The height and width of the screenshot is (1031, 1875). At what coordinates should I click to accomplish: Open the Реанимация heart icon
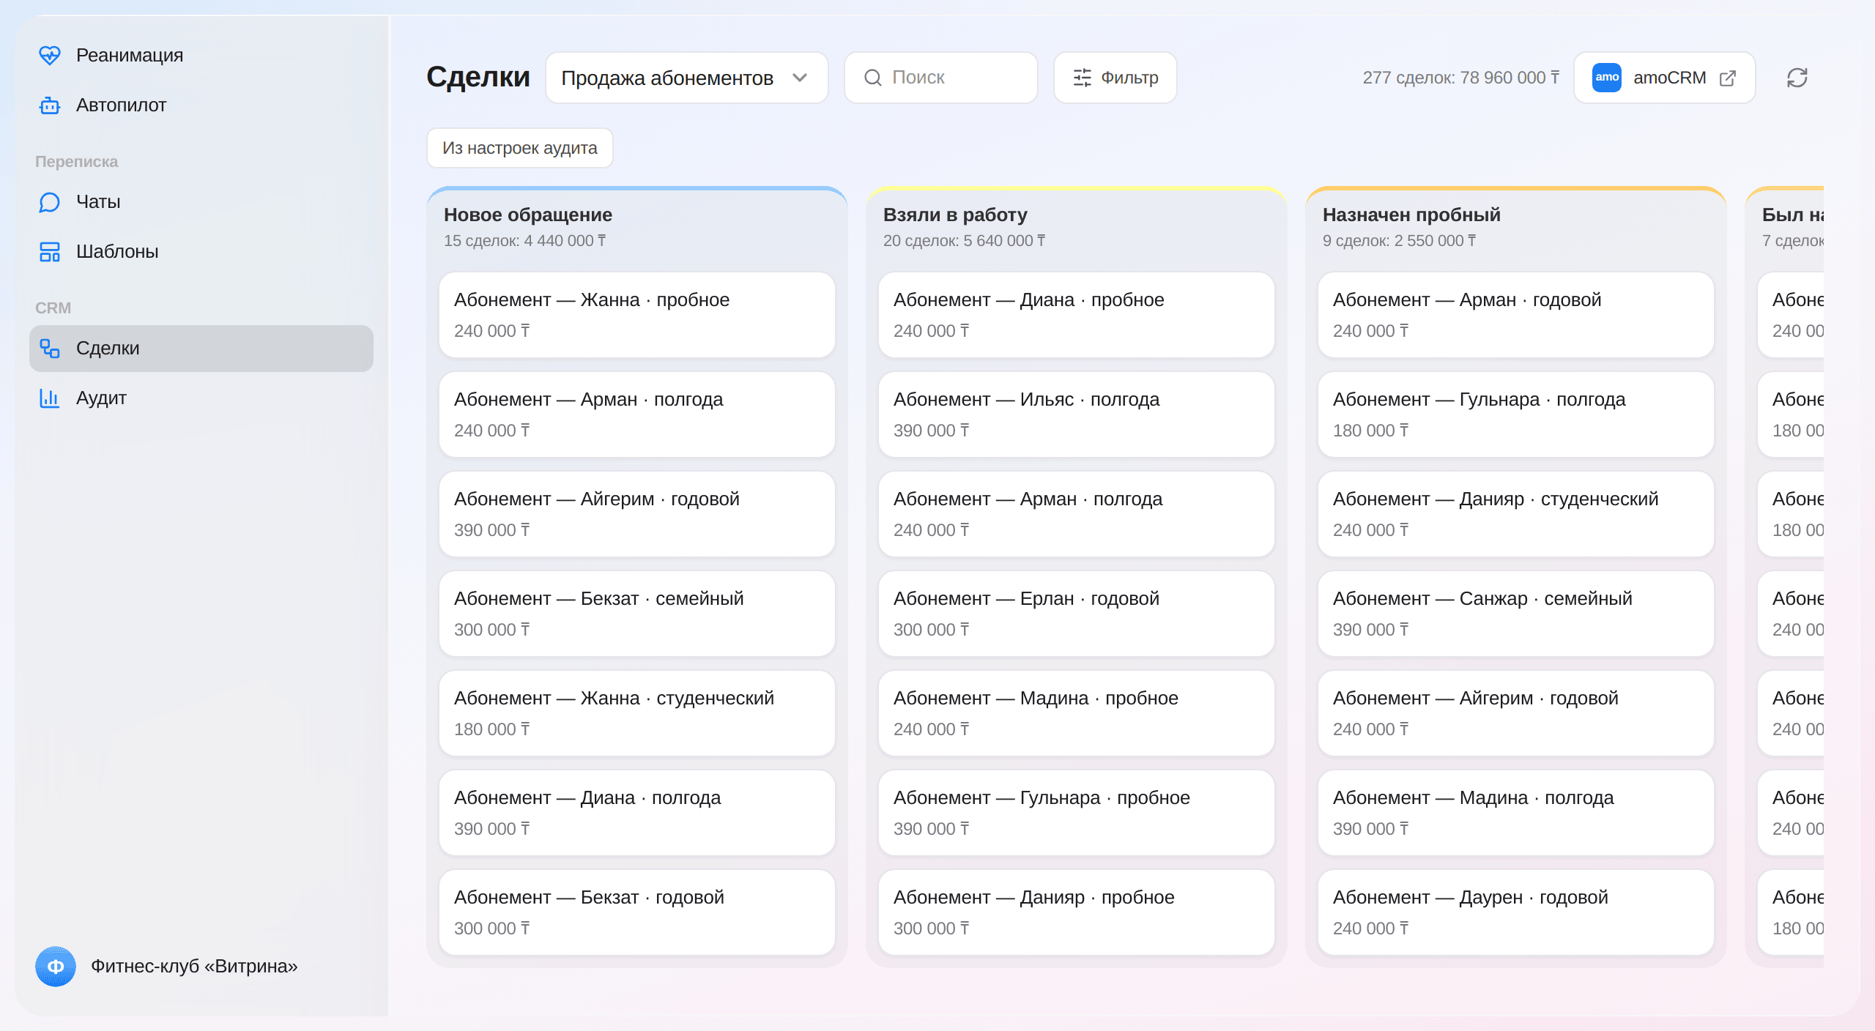click(50, 56)
